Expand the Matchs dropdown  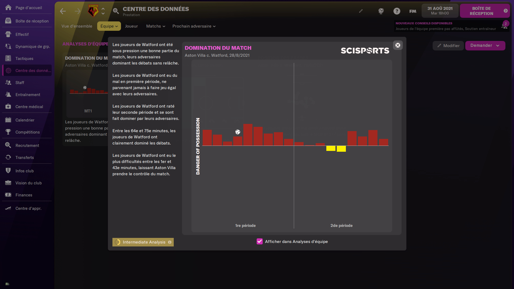tap(156, 26)
